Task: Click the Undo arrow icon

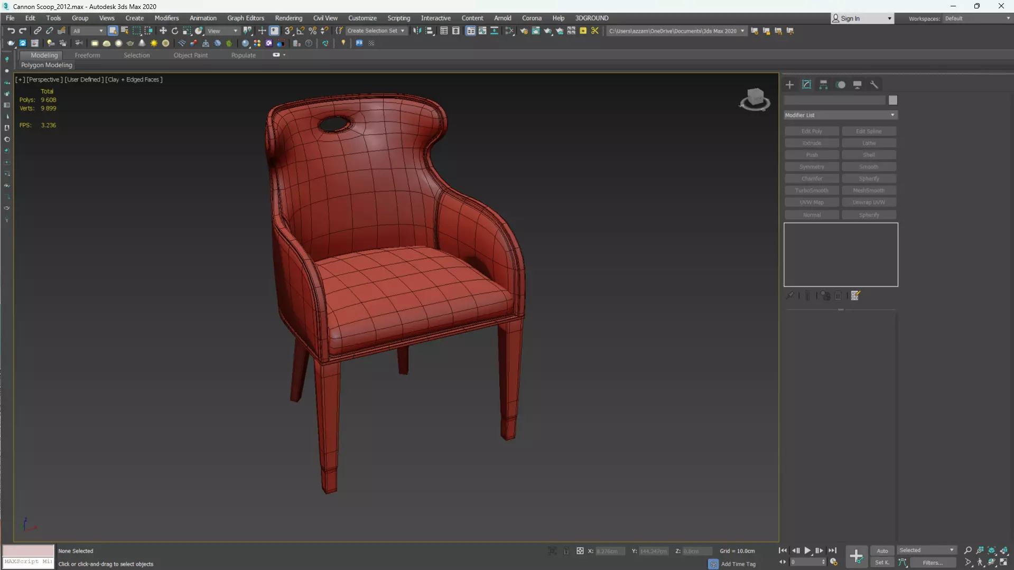Action: (11, 31)
